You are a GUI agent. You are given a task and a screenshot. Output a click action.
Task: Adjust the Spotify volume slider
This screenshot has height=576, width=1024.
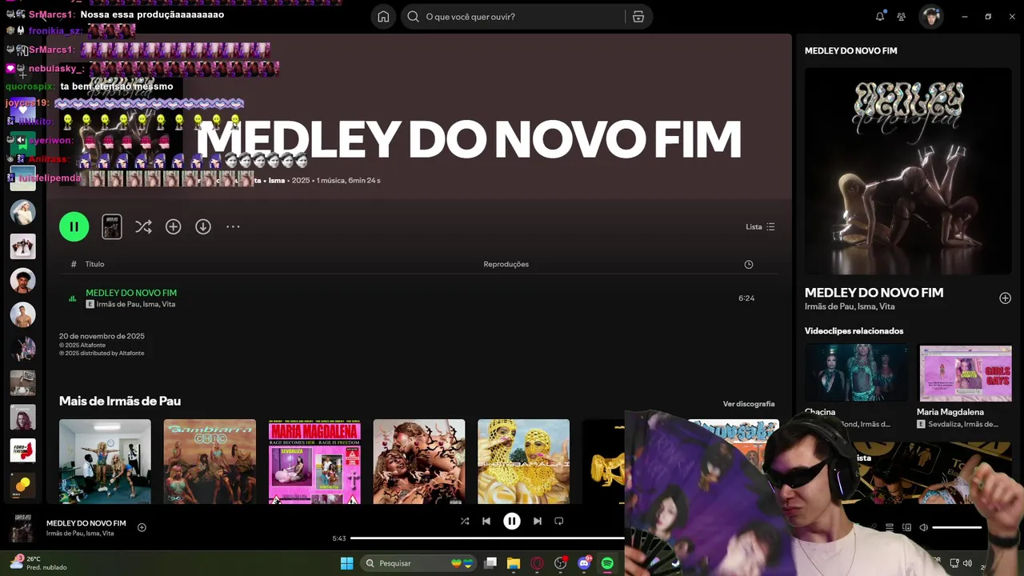[957, 527]
